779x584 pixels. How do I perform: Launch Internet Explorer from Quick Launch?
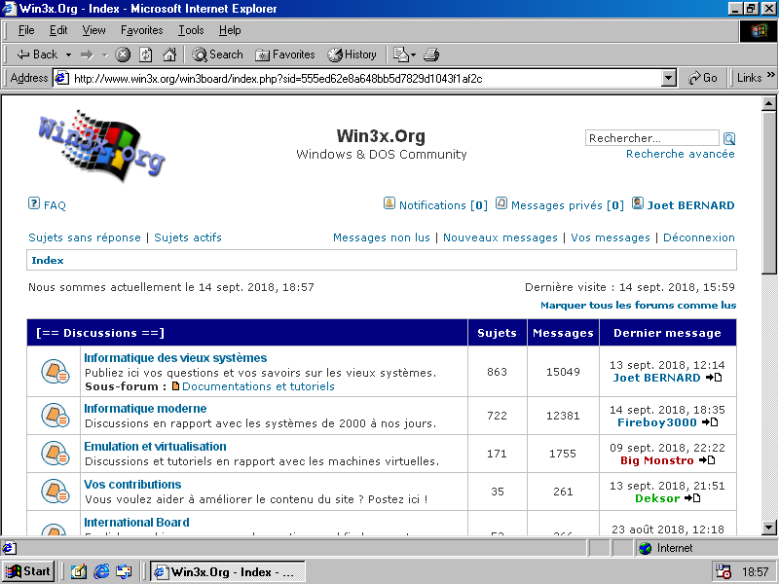pyautogui.click(x=101, y=571)
